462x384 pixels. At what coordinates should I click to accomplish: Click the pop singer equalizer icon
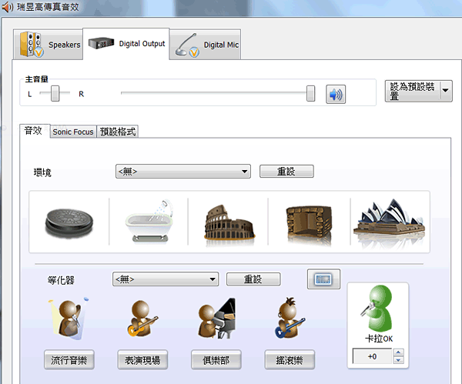69,319
